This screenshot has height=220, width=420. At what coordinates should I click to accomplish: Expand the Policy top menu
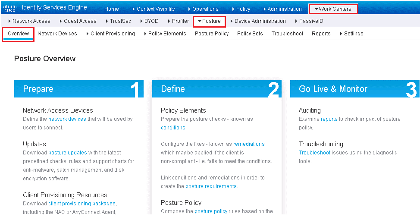pyautogui.click(x=241, y=9)
